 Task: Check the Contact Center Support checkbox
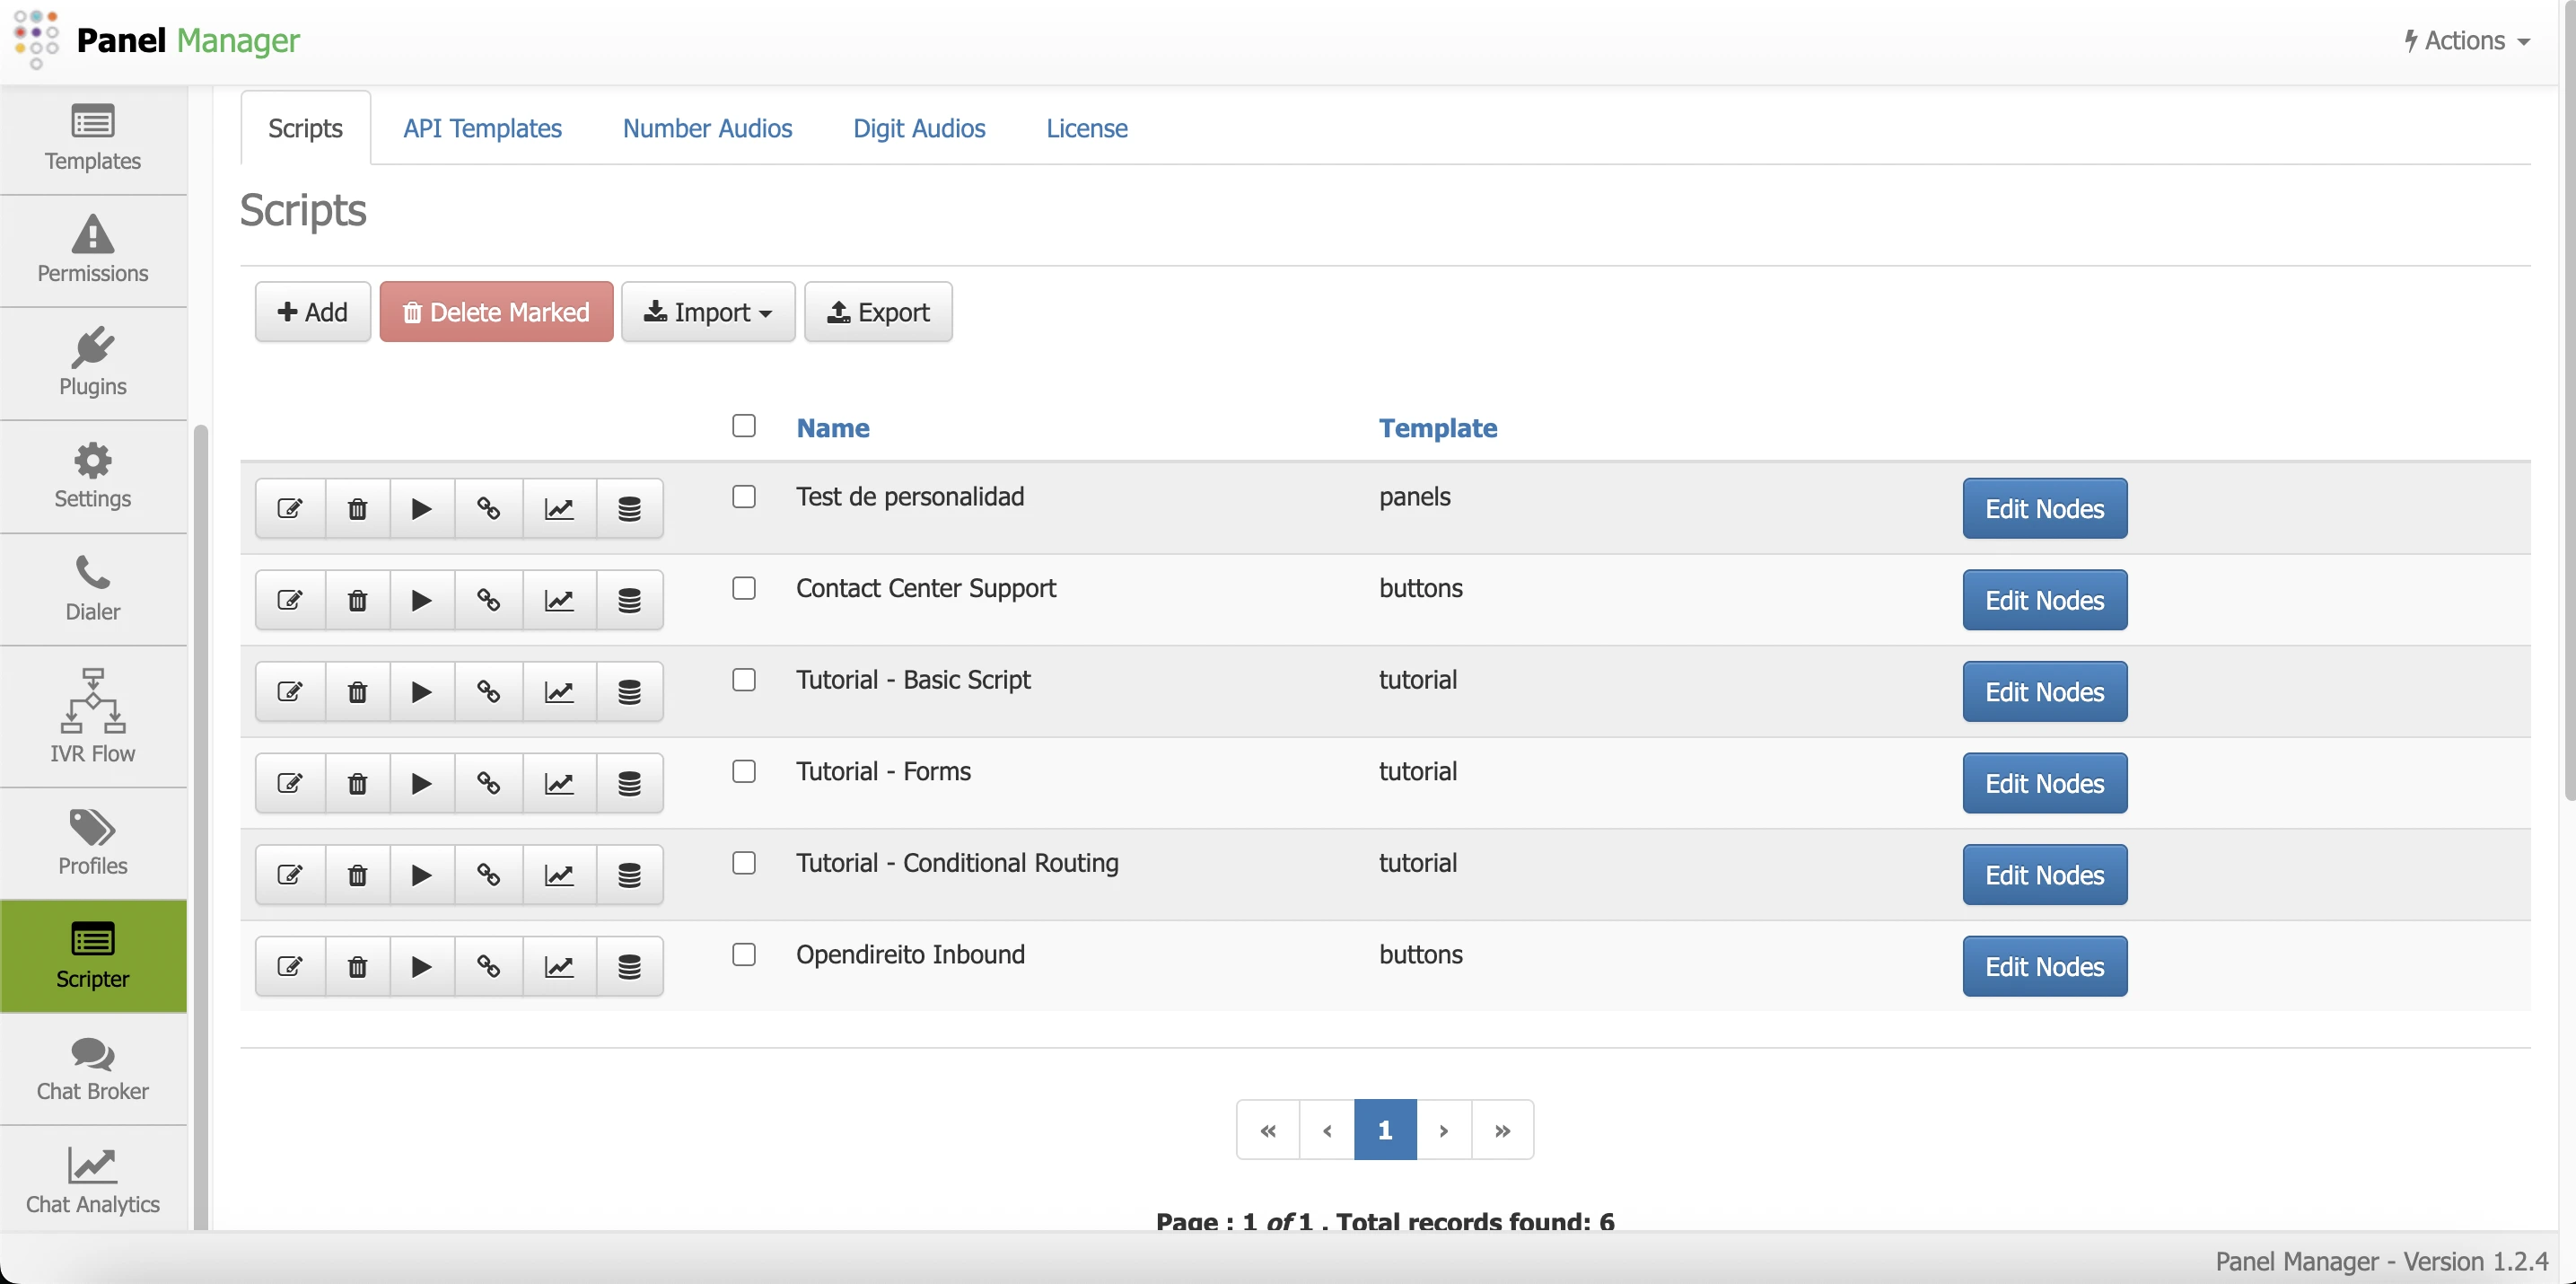click(x=743, y=588)
